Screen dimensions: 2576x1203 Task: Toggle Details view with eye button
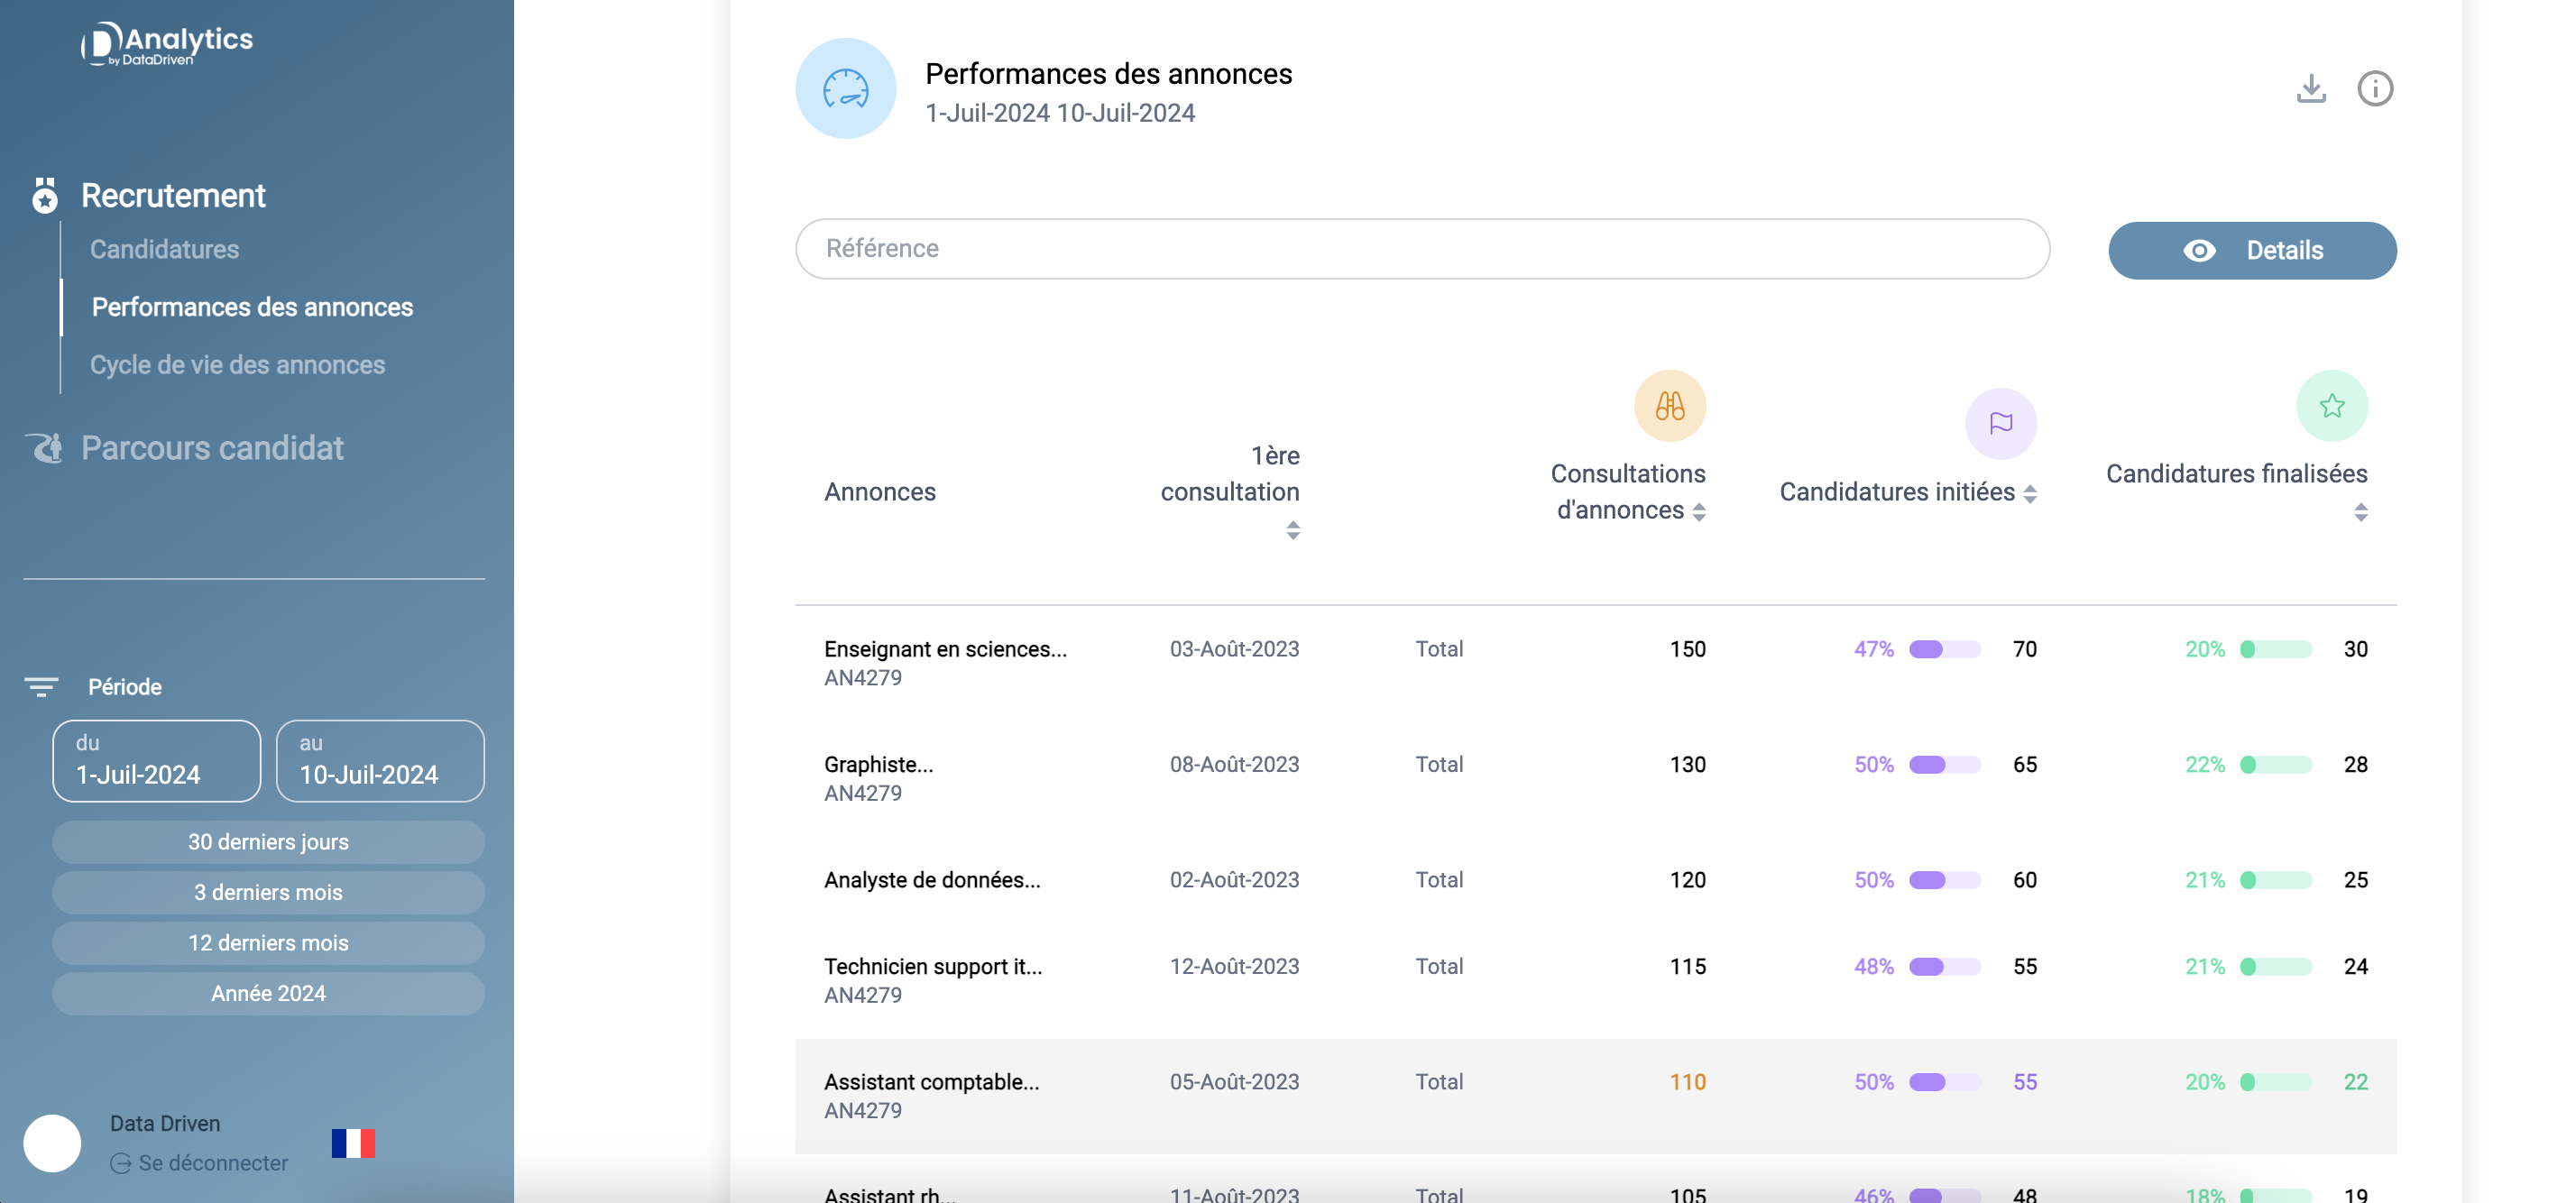2251,251
